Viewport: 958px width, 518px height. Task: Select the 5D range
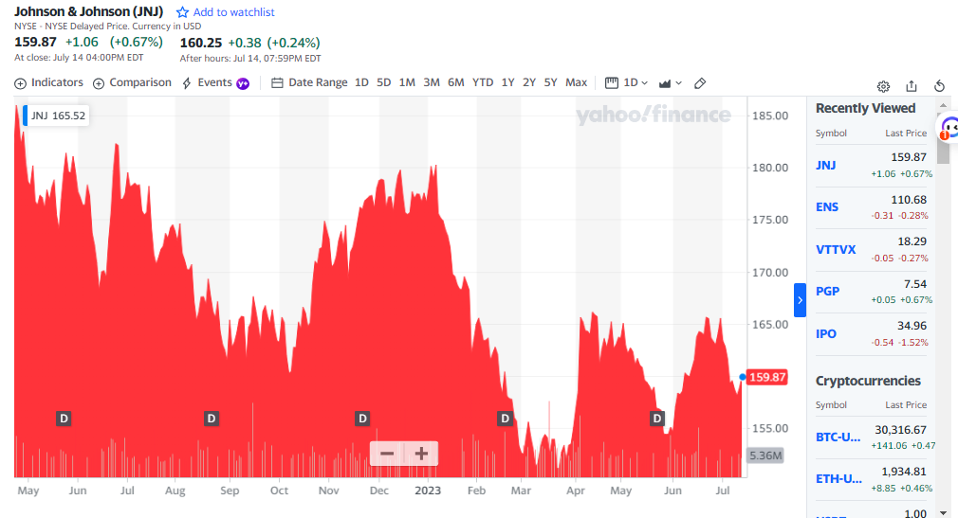(384, 82)
